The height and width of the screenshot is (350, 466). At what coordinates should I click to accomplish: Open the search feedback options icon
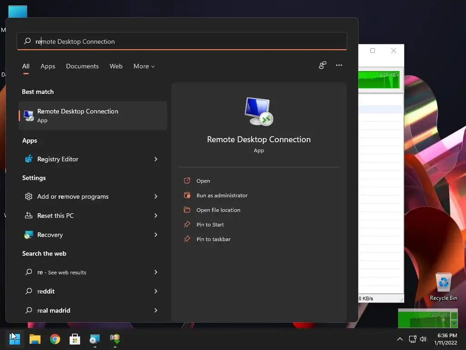(x=323, y=65)
